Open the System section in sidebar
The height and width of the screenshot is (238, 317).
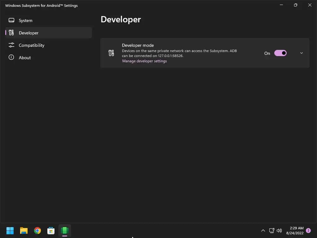coord(49,20)
